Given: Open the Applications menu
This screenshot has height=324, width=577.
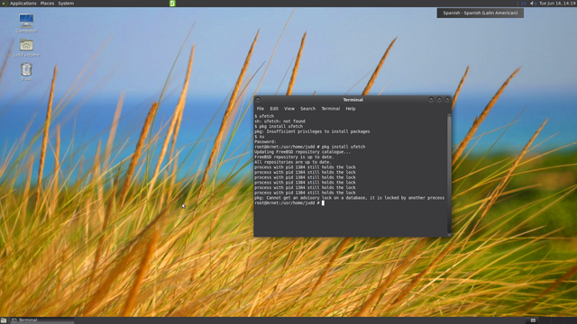Looking at the screenshot, I should click(x=23, y=4).
